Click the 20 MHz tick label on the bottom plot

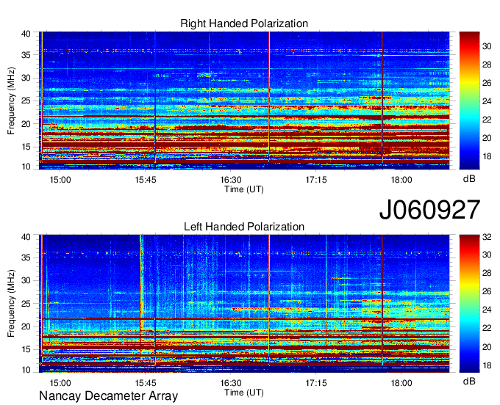click(x=26, y=327)
